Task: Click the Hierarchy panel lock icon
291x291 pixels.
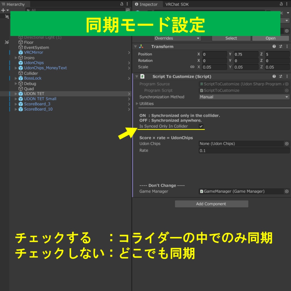Action: 122,4
